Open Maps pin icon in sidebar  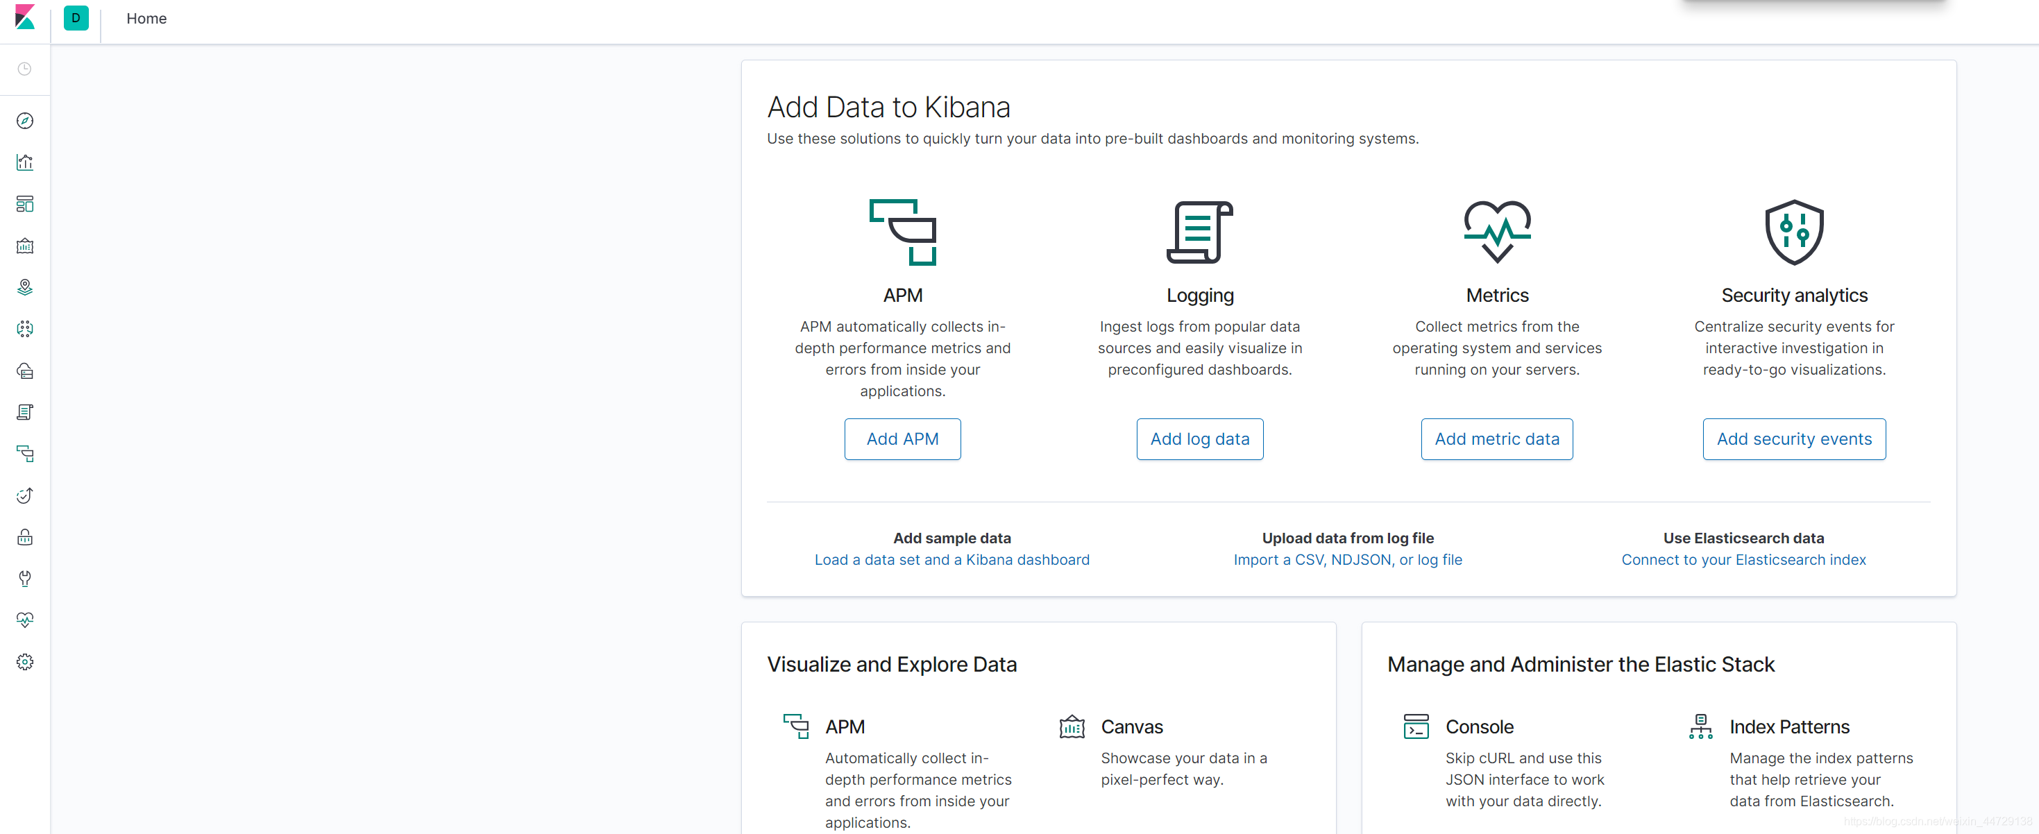coord(24,287)
